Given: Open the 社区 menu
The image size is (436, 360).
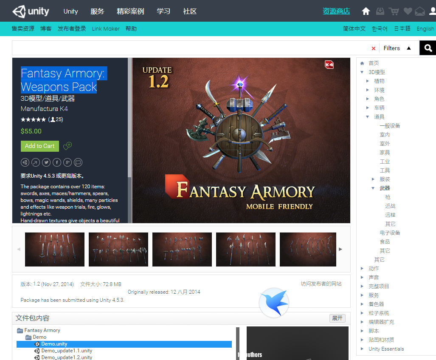Looking at the screenshot, I should coord(190,11).
